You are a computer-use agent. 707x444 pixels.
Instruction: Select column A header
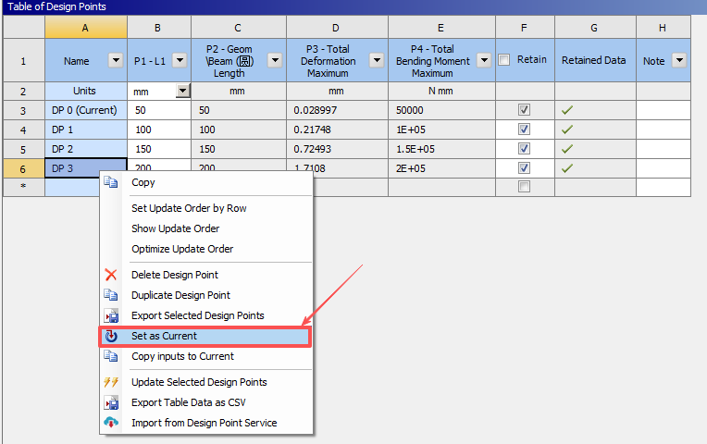click(x=86, y=28)
